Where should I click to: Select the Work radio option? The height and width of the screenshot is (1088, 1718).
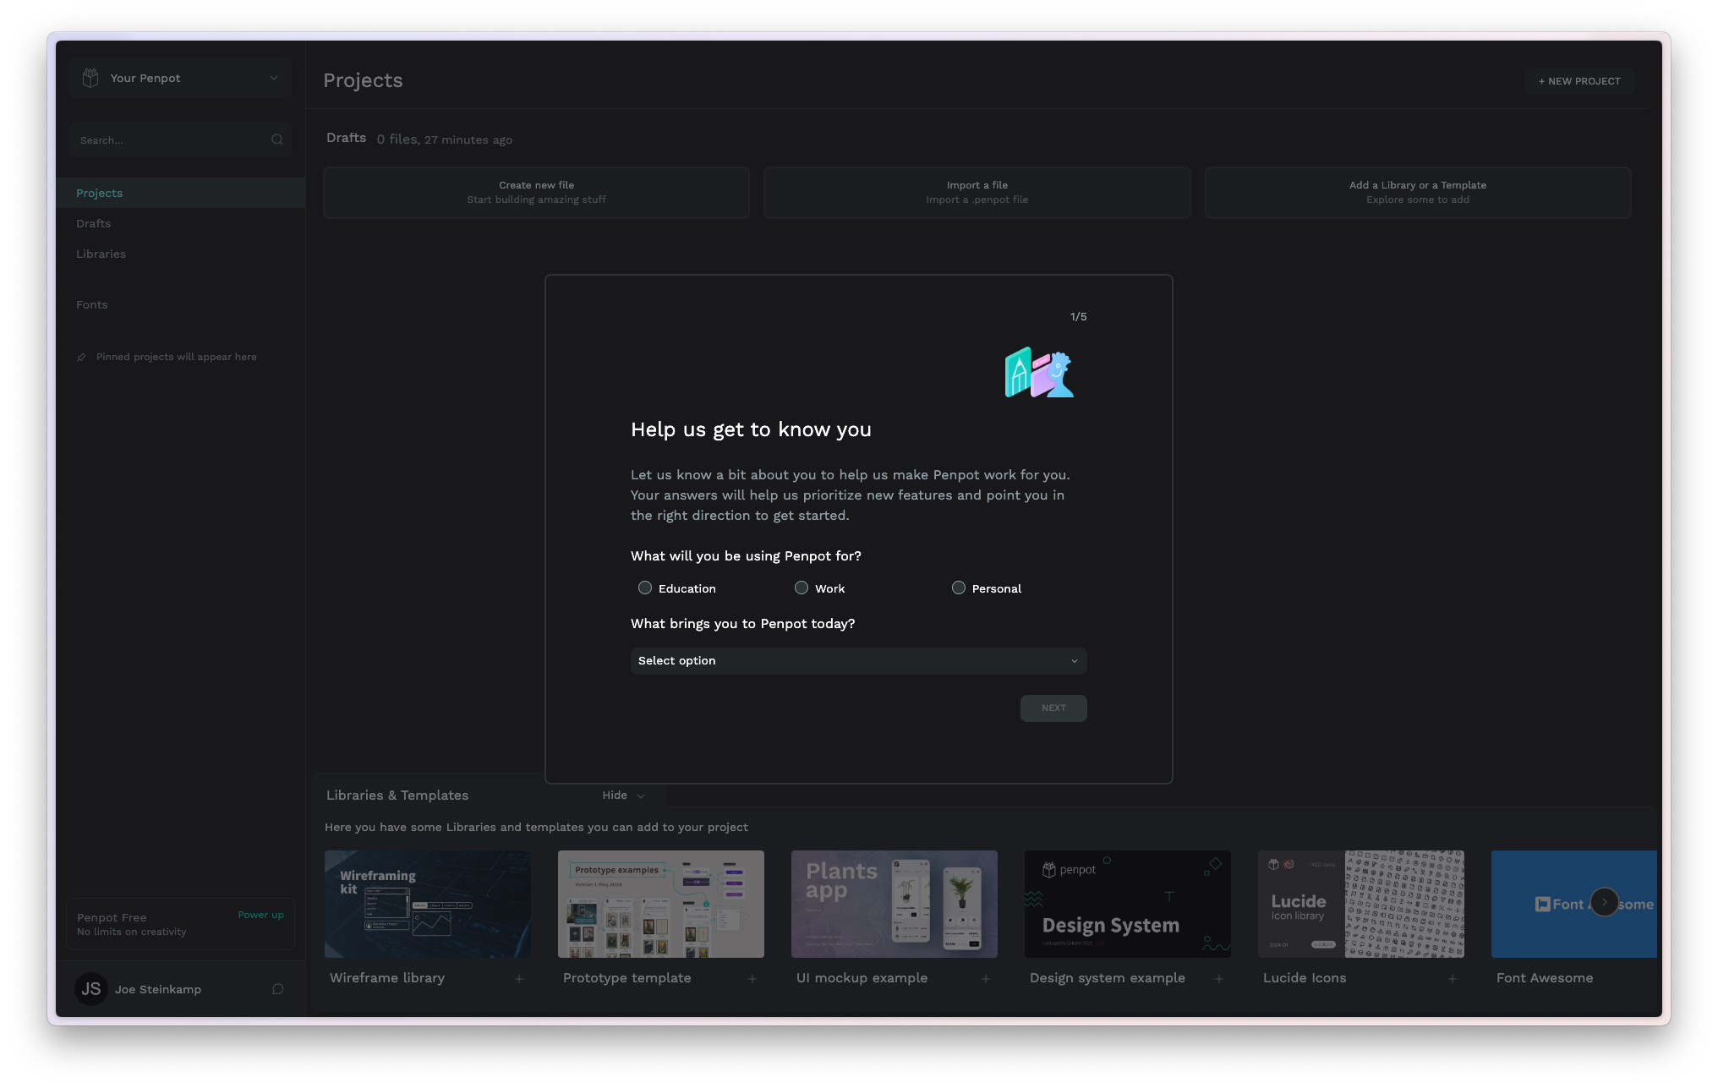(x=802, y=588)
